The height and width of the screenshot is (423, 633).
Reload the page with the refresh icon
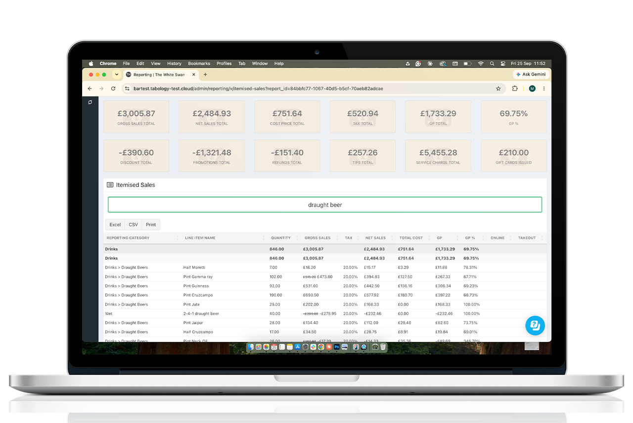point(113,89)
